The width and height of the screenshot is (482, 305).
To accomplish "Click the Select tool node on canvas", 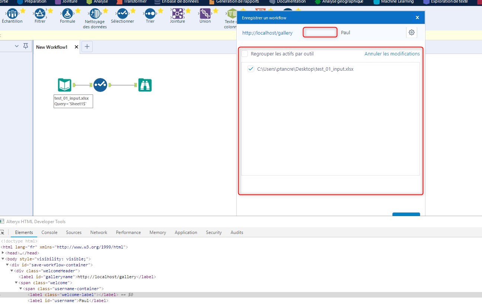I will 100,85.
